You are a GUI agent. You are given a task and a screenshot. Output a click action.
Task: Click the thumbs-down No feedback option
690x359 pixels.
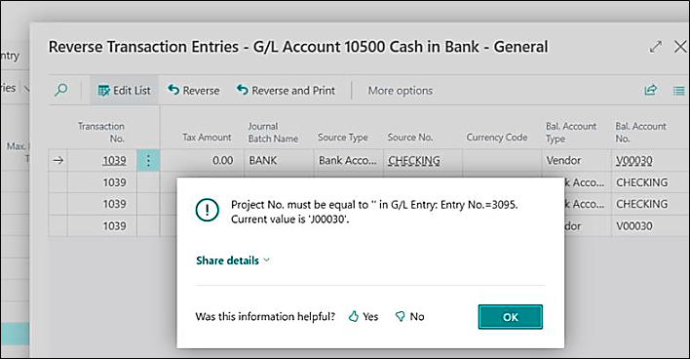coord(409,316)
